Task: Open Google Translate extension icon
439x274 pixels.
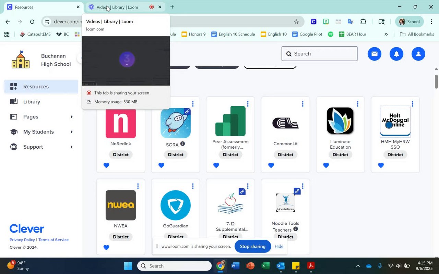Action: [350, 22]
